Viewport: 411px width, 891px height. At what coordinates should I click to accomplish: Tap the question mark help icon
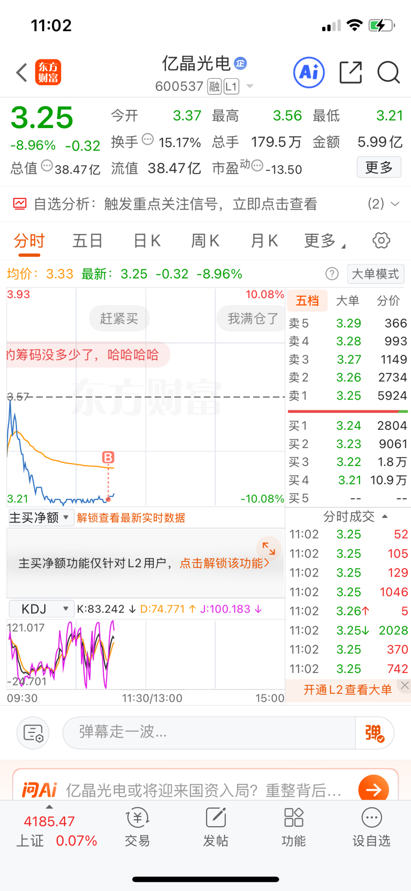pyautogui.click(x=332, y=274)
